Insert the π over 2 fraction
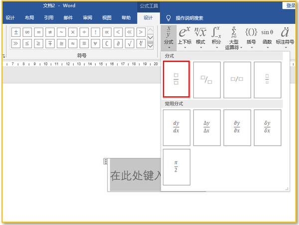Screen dimensions: 299x225 176,167
